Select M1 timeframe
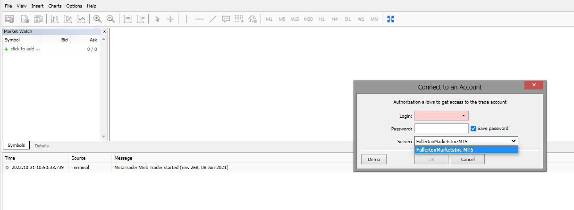This screenshot has height=210, width=574. [269, 19]
